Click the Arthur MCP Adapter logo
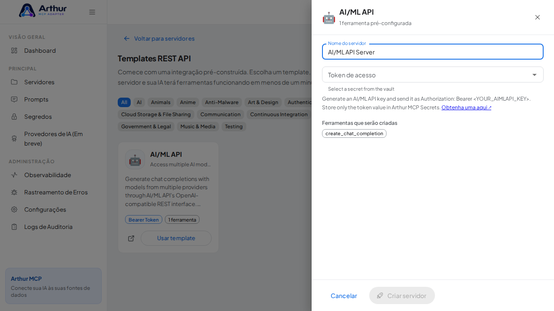This screenshot has width=554, height=311. point(43,10)
